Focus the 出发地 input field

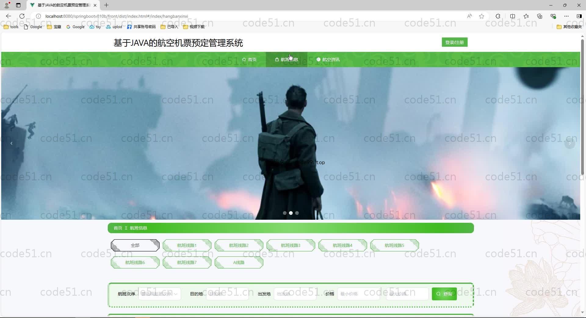click(295, 294)
